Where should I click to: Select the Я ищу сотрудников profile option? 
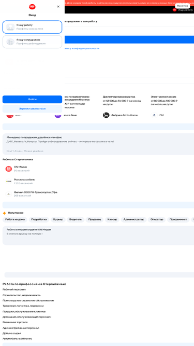pyautogui.click(x=32, y=41)
